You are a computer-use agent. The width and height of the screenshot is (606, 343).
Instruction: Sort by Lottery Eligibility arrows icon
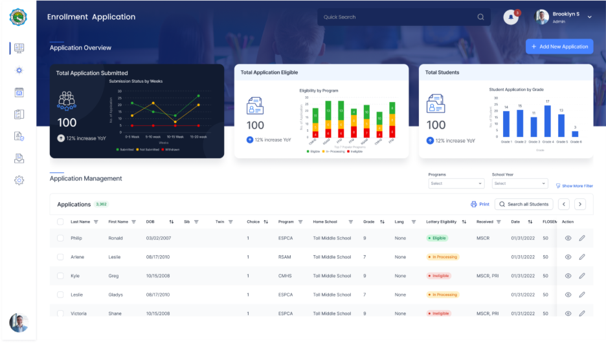(462, 222)
